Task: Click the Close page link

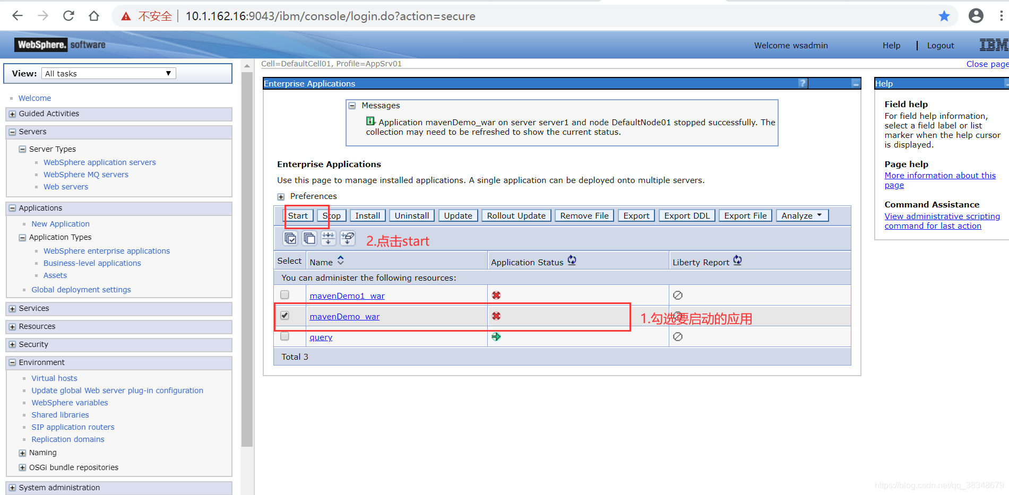Action: (987, 64)
